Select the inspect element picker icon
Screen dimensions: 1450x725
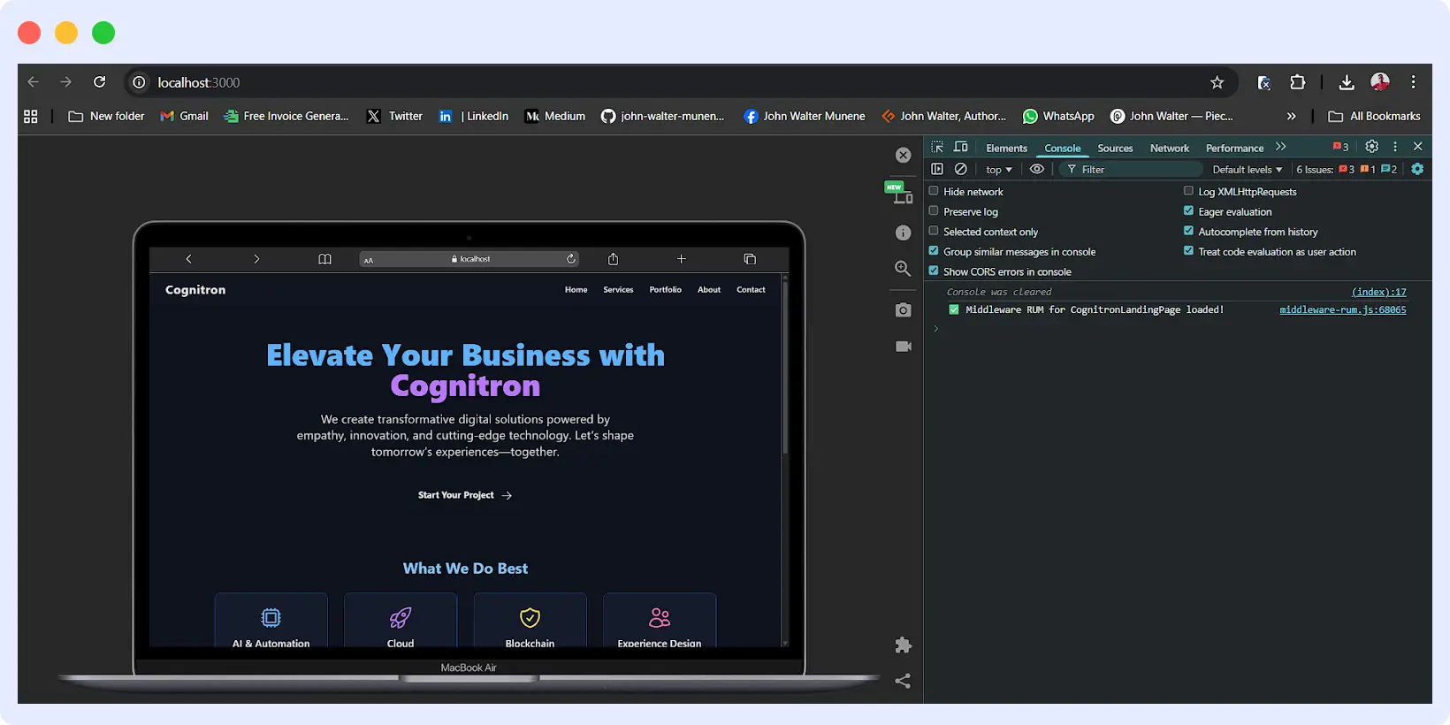coord(937,147)
